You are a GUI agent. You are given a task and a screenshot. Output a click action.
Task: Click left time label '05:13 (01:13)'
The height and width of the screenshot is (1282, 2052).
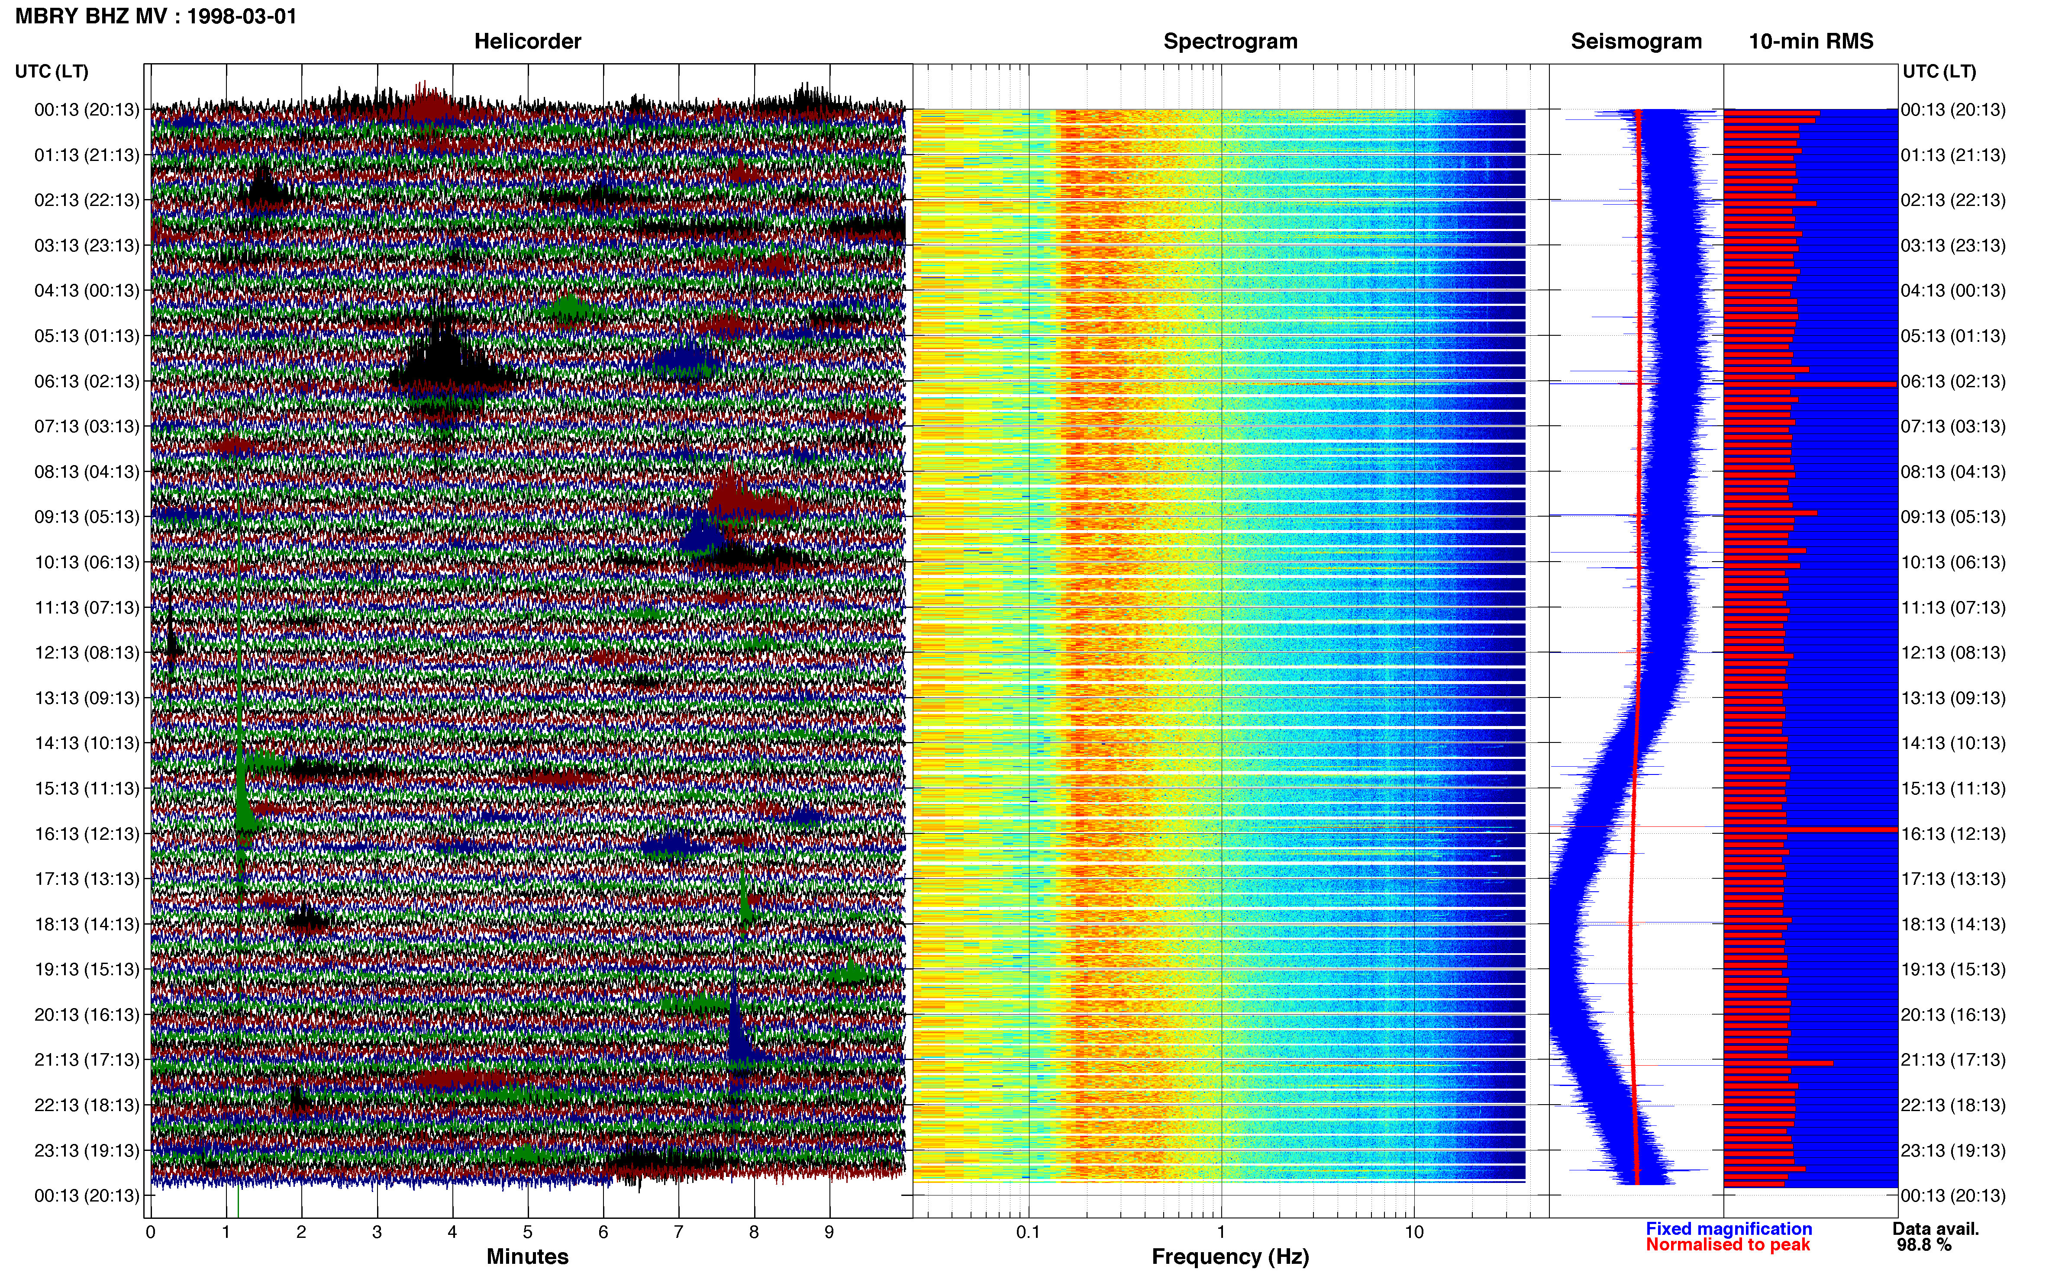coord(87,336)
